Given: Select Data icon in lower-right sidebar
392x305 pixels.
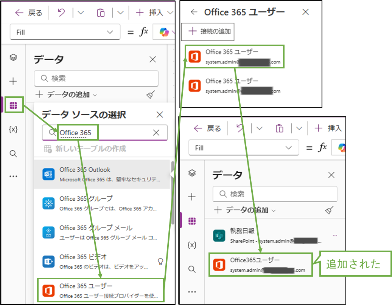Looking at the screenshot, I should [x=192, y=221].
